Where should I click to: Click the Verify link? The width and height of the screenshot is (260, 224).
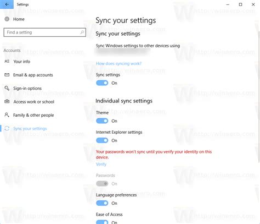click(101, 164)
